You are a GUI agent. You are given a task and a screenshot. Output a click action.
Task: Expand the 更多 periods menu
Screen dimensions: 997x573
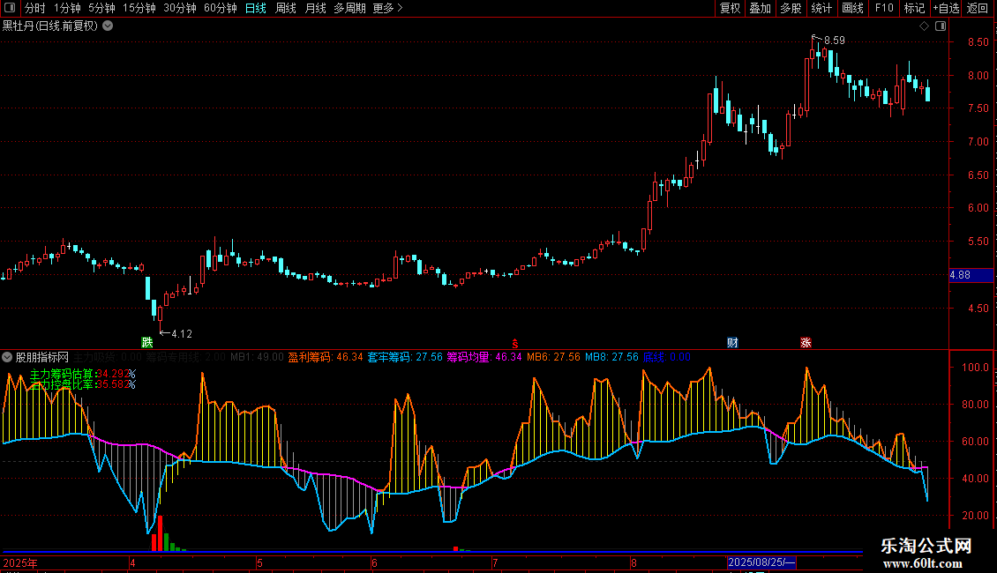pyautogui.click(x=387, y=9)
